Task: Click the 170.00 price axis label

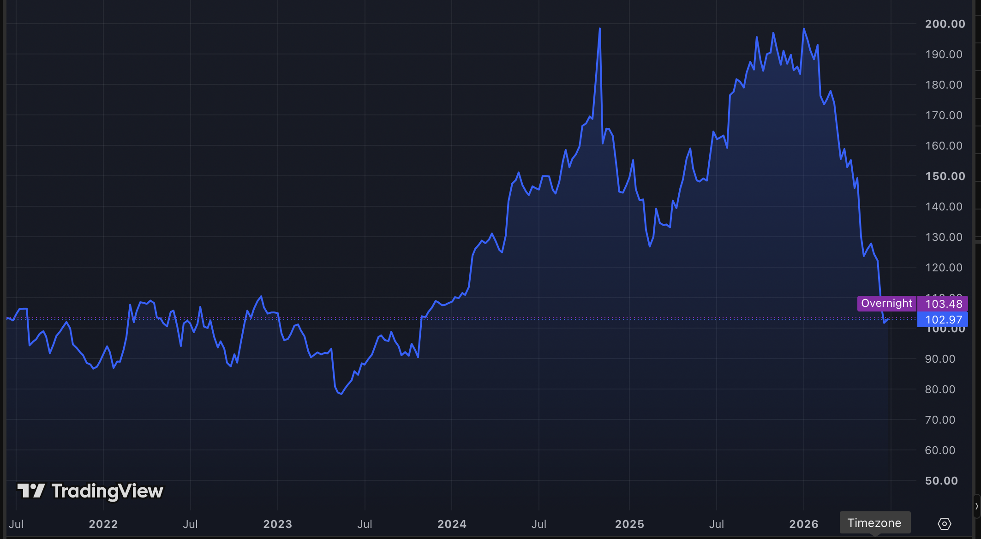Action: (x=944, y=115)
